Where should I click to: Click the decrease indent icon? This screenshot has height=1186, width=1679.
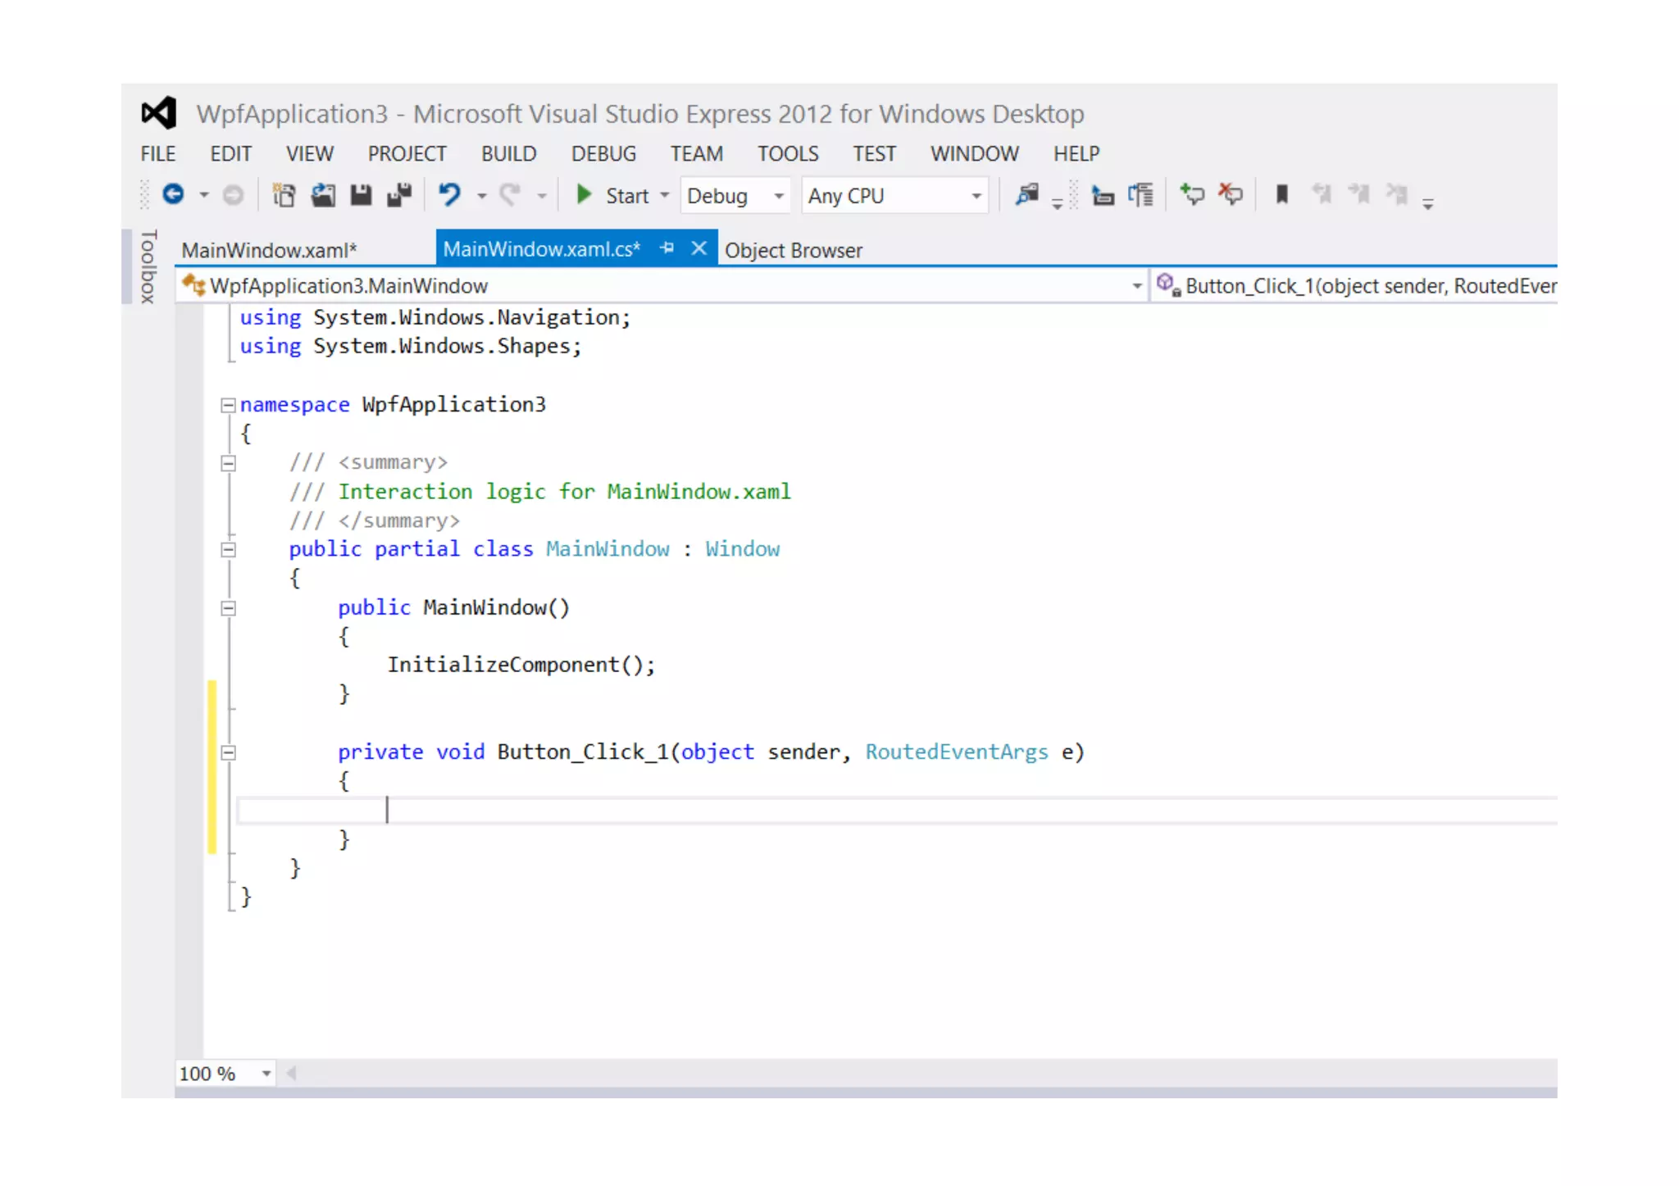click(1103, 195)
